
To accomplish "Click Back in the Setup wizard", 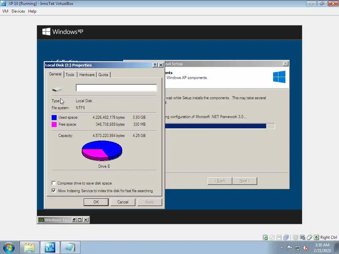I will (220, 181).
